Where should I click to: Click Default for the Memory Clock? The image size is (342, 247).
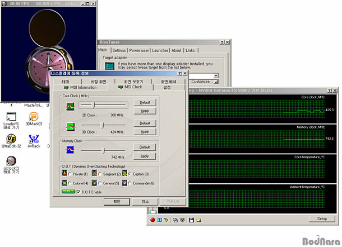(x=145, y=147)
